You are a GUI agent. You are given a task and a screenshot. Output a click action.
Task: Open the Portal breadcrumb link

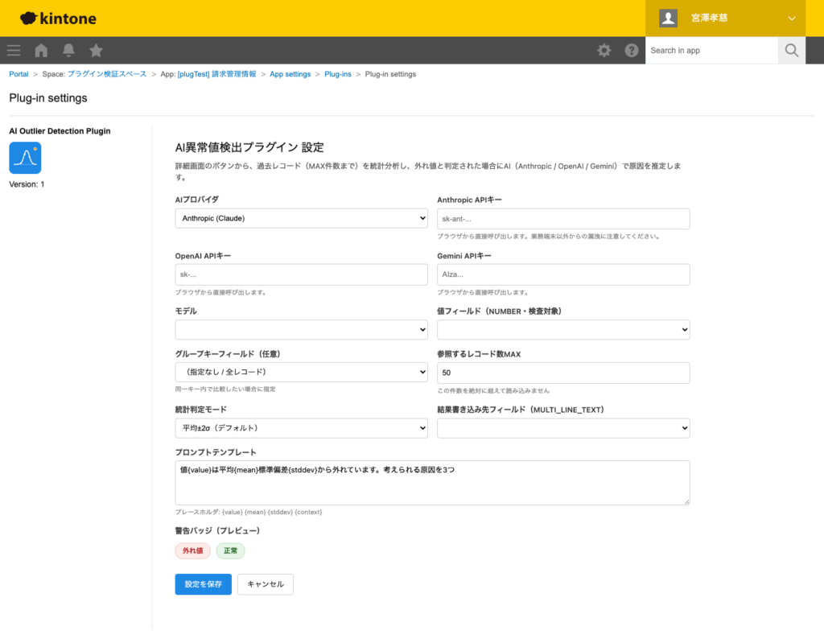(x=19, y=73)
